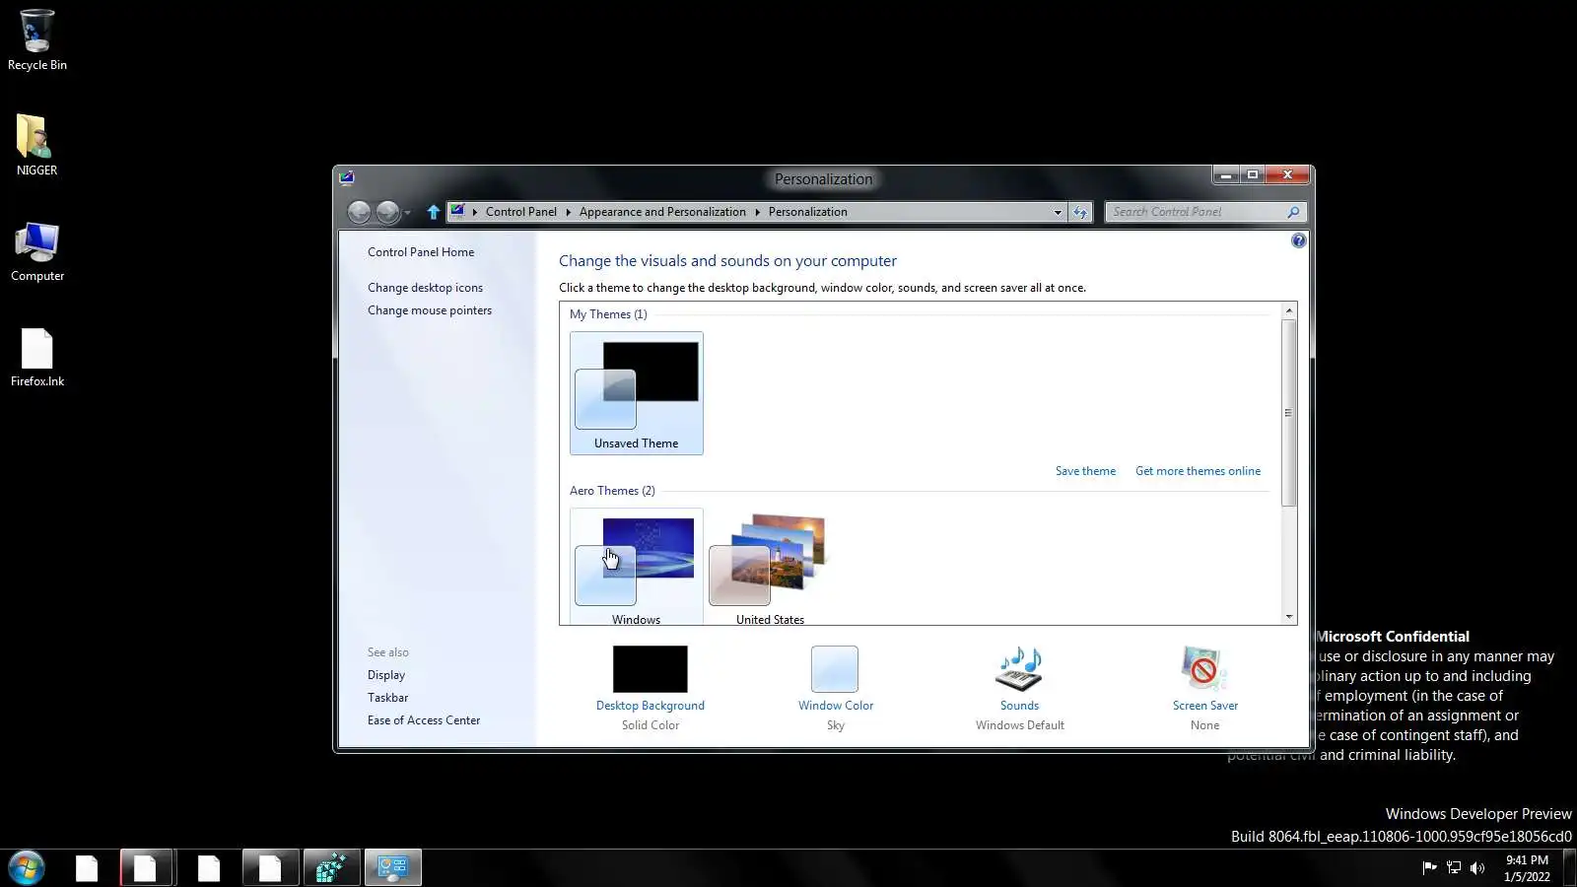
Task: Apply the Windows Aero theme
Action: (x=637, y=567)
